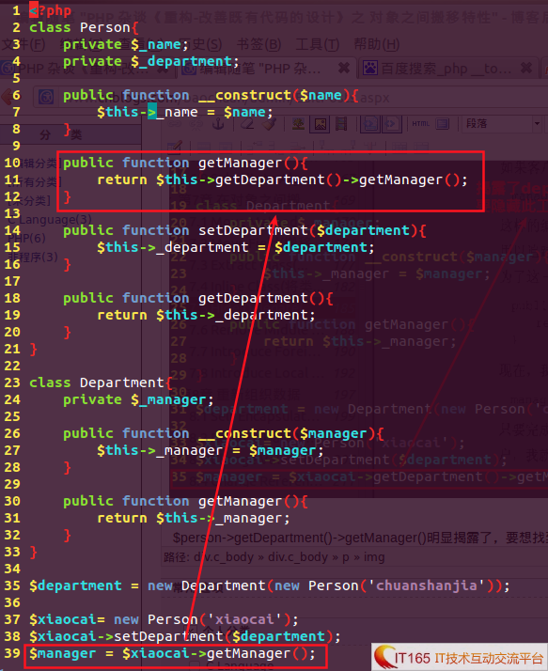The height and width of the screenshot is (671, 548).
Task: Click line 31 'return $this->_manager;'
Action: point(193,518)
